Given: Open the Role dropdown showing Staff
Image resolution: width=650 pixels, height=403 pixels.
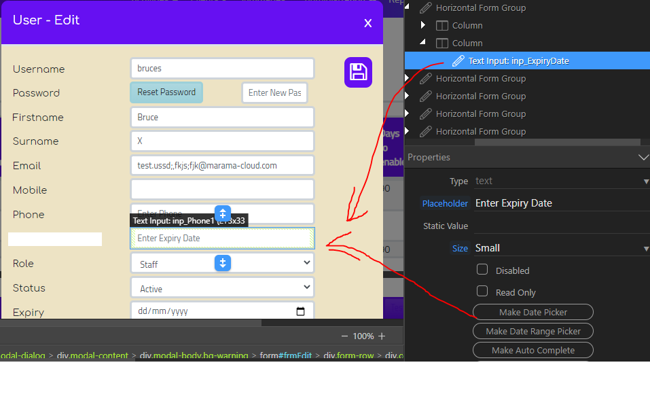Looking at the screenshot, I should coord(223,263).
